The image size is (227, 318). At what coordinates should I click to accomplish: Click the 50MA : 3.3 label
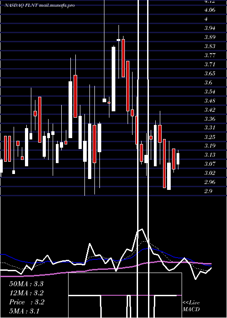coord(26,284)
